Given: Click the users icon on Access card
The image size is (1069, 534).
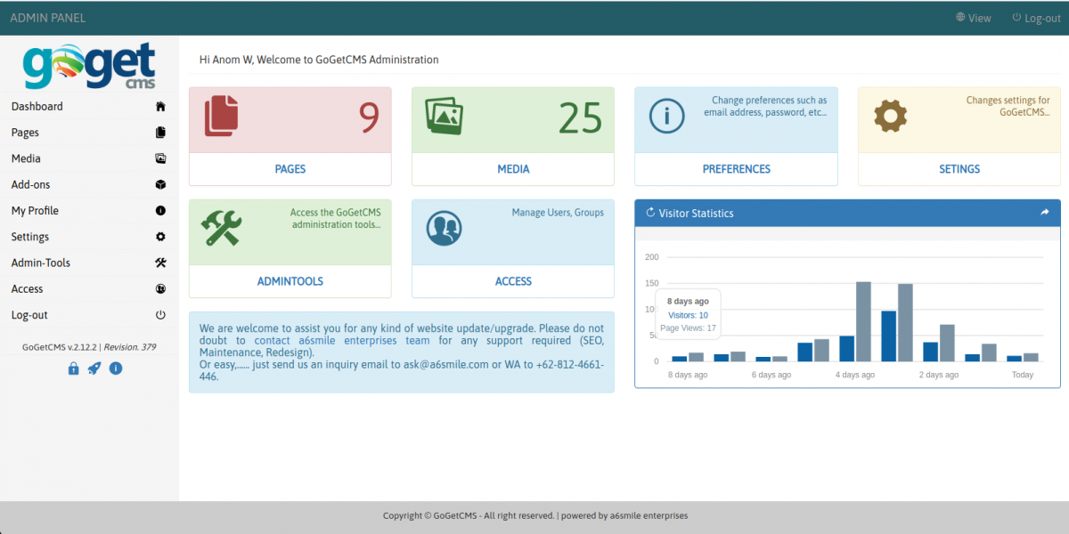Looking at the screenshot, I should coord(444,229).
